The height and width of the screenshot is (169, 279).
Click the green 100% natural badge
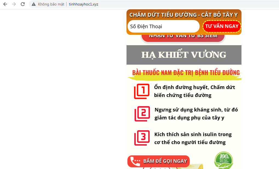(x=223, y=160)
